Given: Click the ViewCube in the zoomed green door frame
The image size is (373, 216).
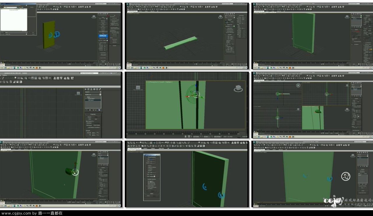Looking at the screenshot, I should point(238,89).
